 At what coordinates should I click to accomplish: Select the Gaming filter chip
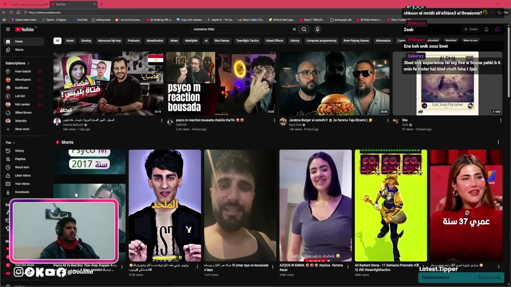(86, 41)
